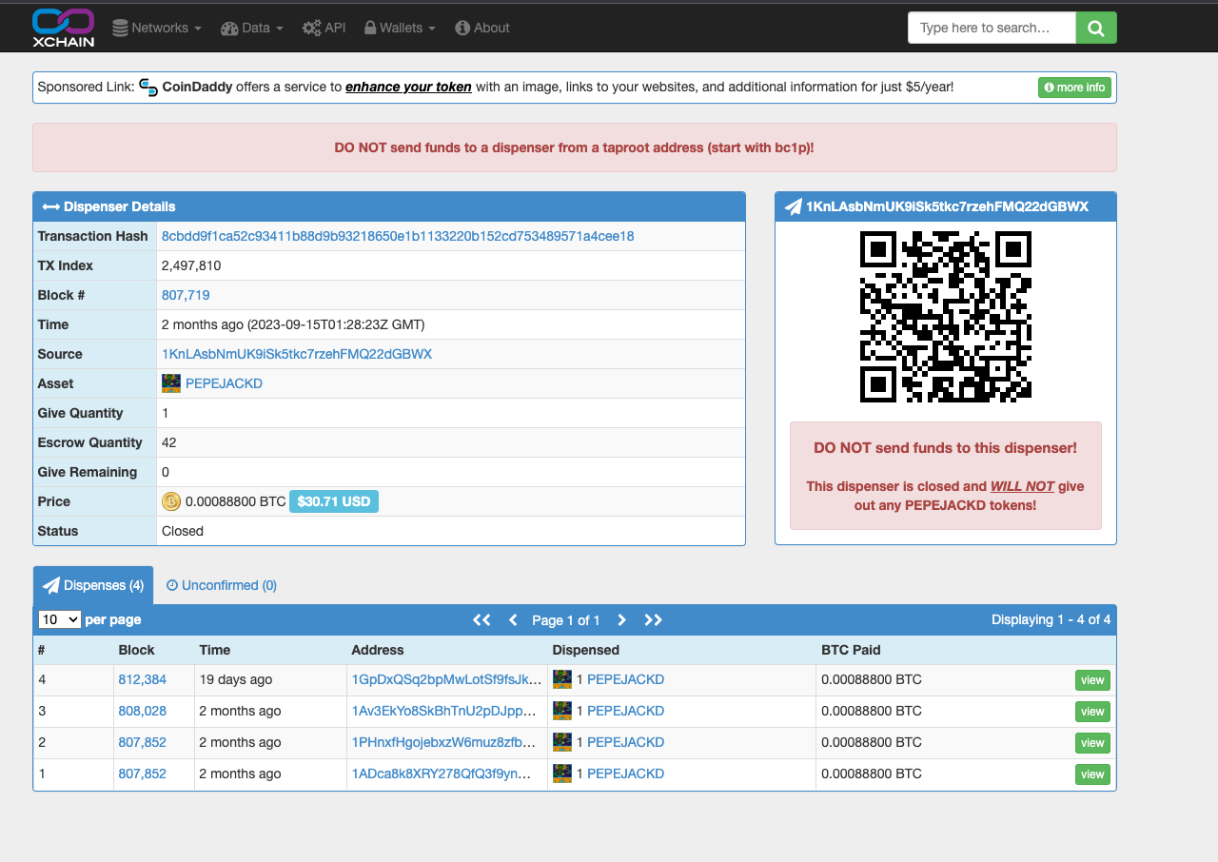
Task: Open PEPEJACKD link in dispense row 2
Action: pyautogui.click(x=625, y=742)
